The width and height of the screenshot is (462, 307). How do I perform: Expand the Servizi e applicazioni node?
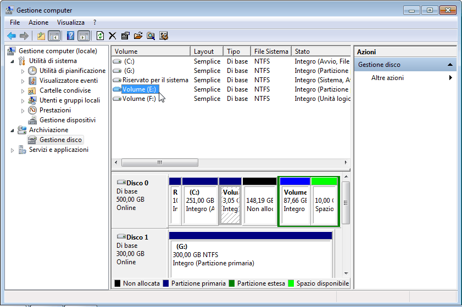coord(13,150)
